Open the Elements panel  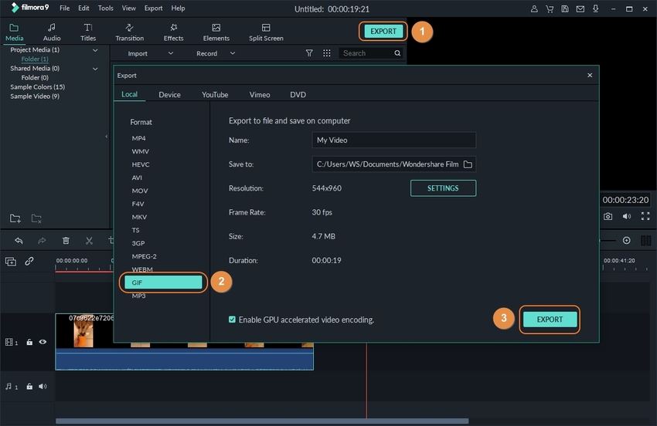216,32
